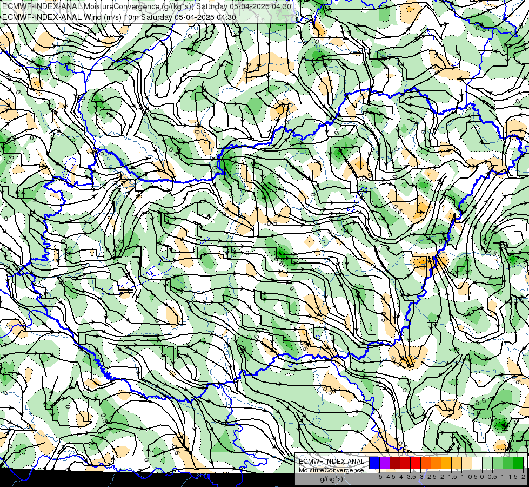The image size is (529, 487).
Task: Click legend swatch between -2.5 and -2
Action: point(436,463)
